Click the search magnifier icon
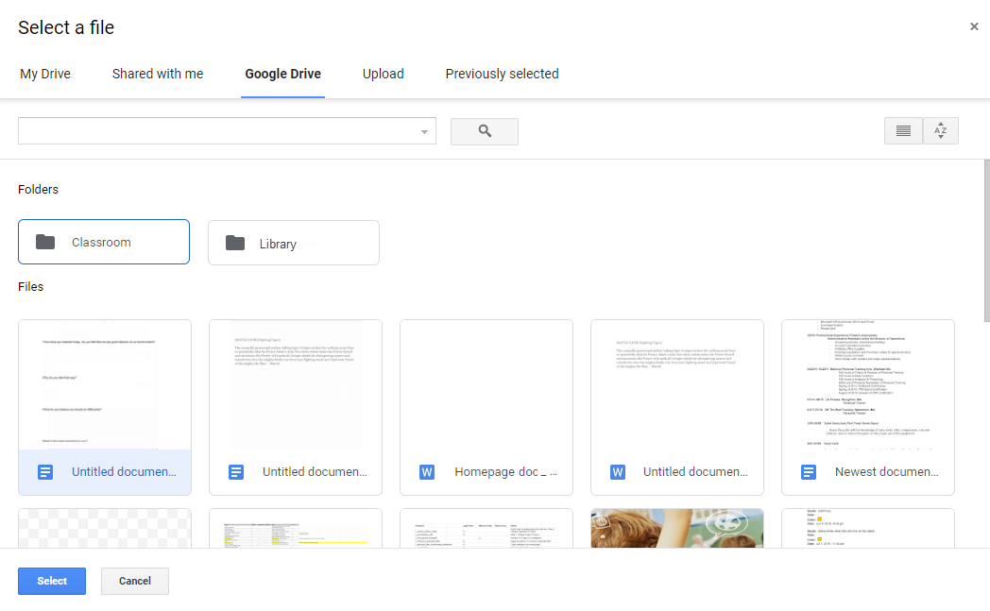 [x=484, y=130]
